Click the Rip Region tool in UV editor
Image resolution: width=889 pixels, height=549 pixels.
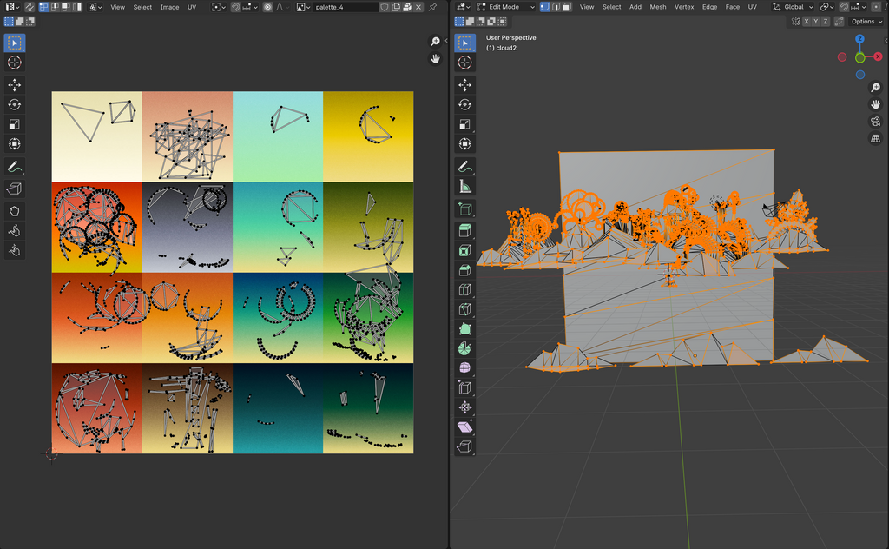coord(15,189)
